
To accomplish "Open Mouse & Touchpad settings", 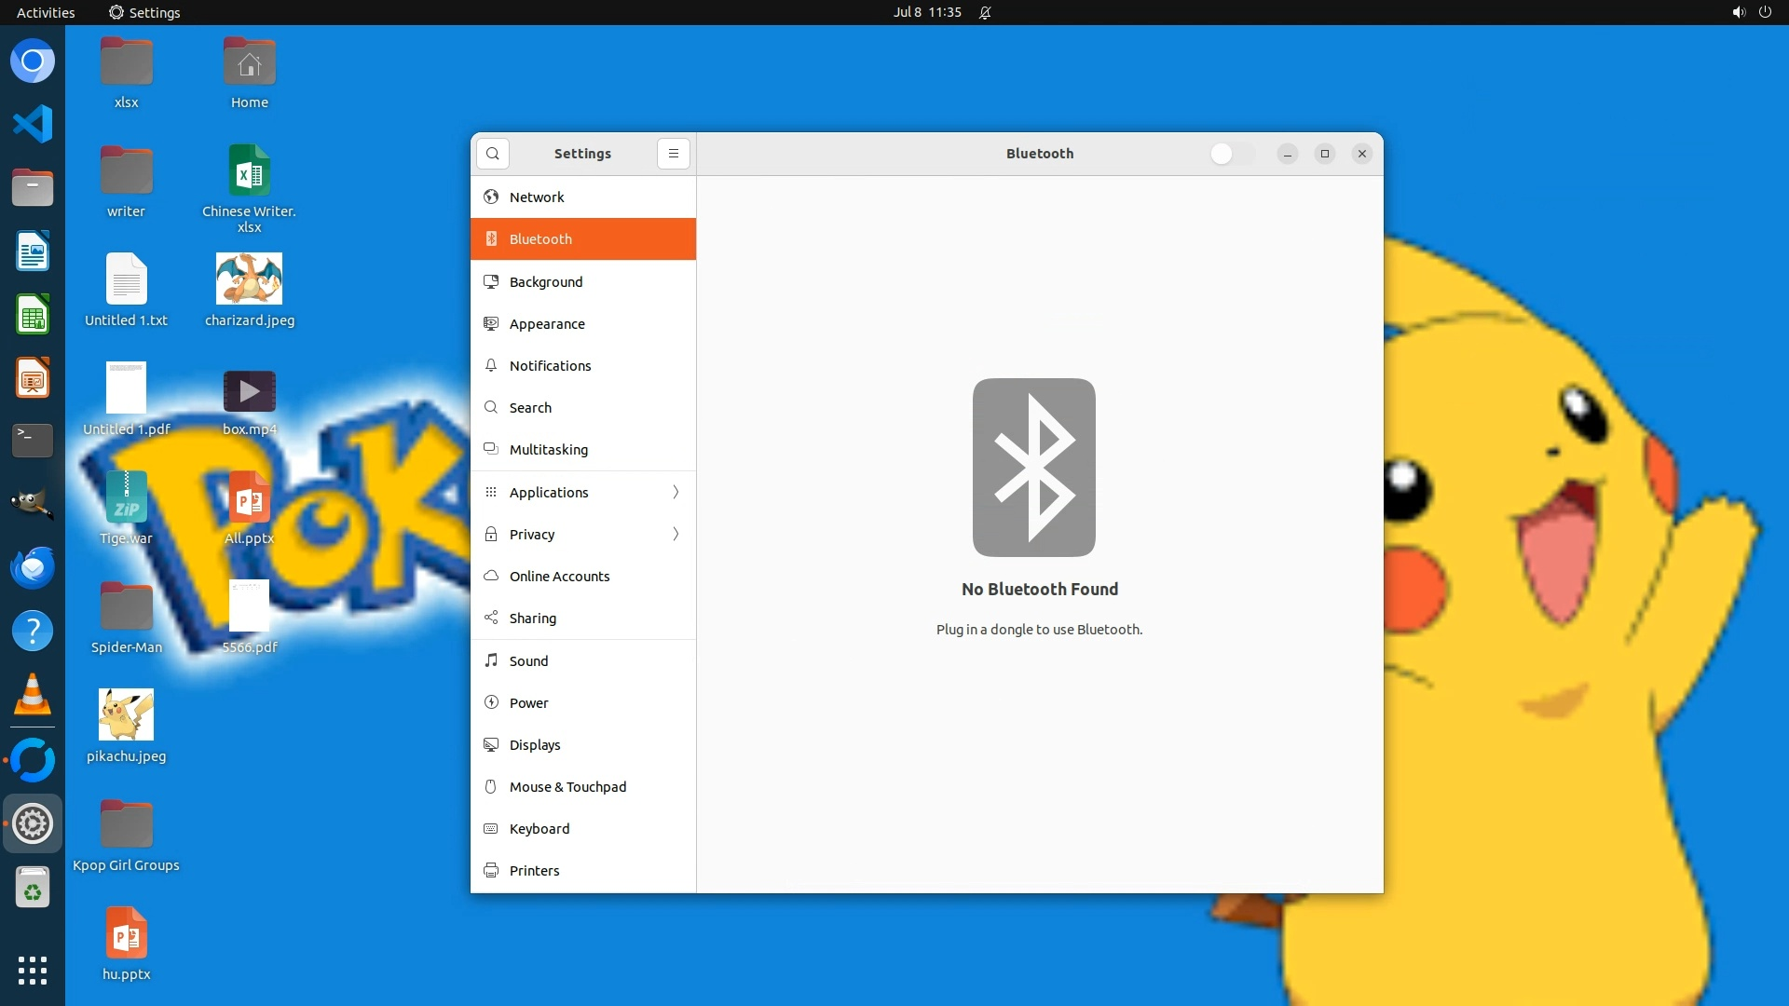I will 567,786.
